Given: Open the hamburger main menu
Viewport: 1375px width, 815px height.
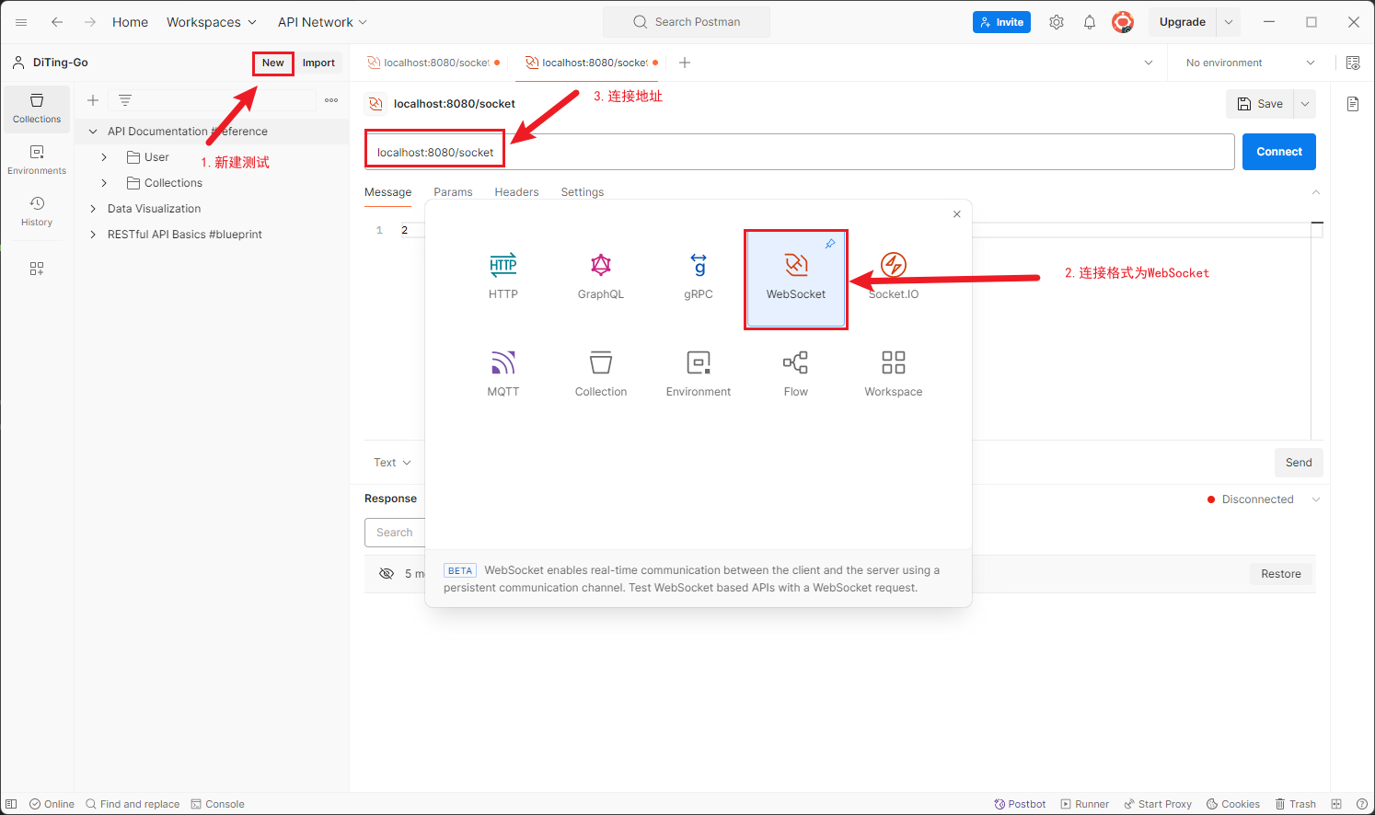Looking at the screenshot, I should tap(21, 22).
